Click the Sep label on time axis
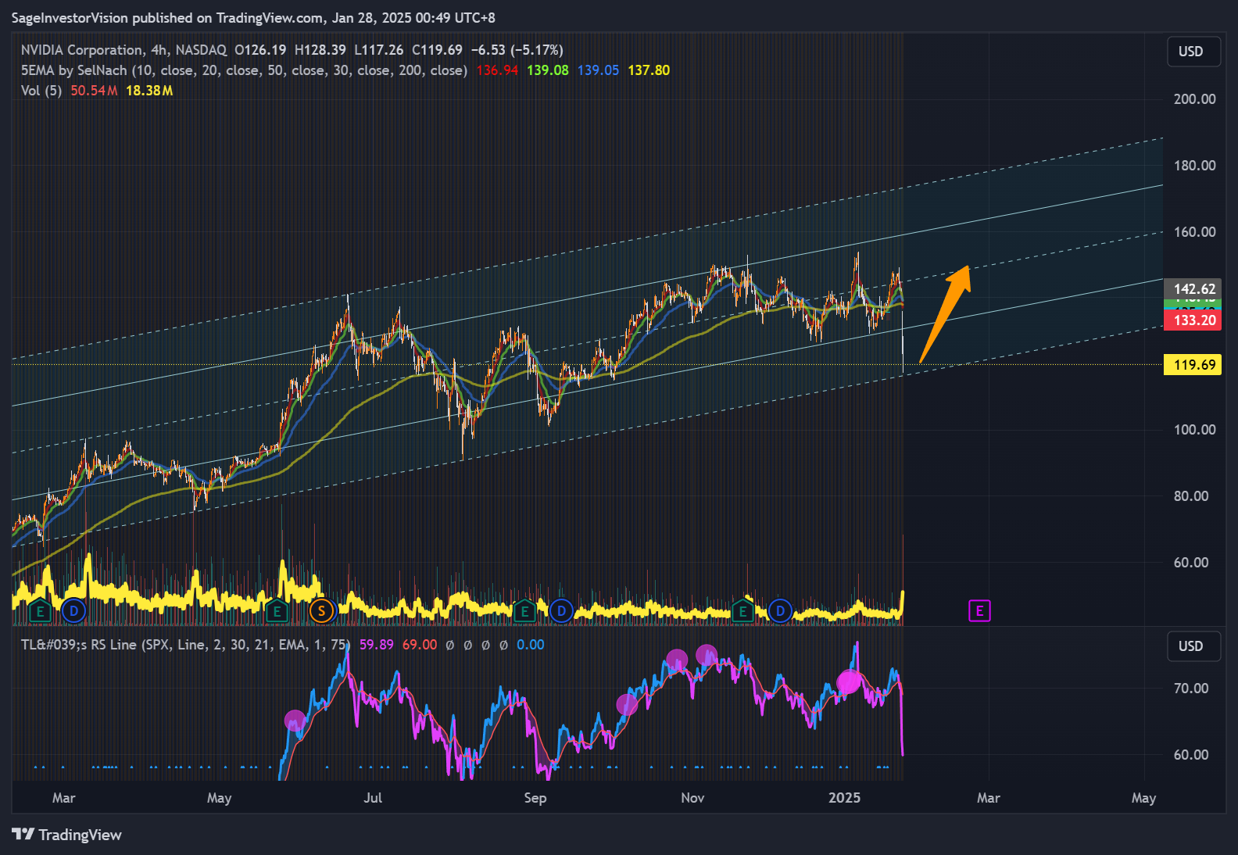1238x855 pixels. pyautogui.click(x=535, y=798)
